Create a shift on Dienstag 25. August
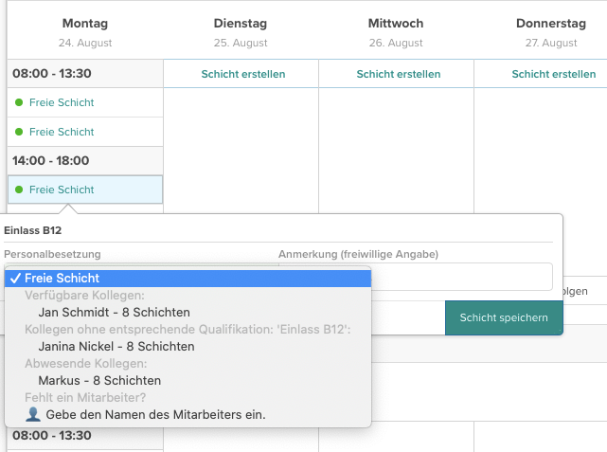Screen dimensions: 607x452 243,74
